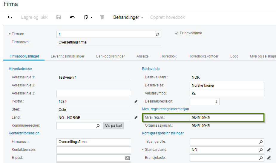
Task: Edit the Standardland using pencil icon
Action: [269, 150]
